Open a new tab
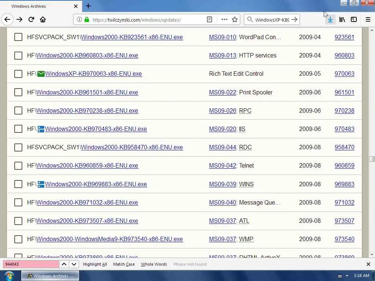Viewport: 375px width, 281px height. click(88, 6)
